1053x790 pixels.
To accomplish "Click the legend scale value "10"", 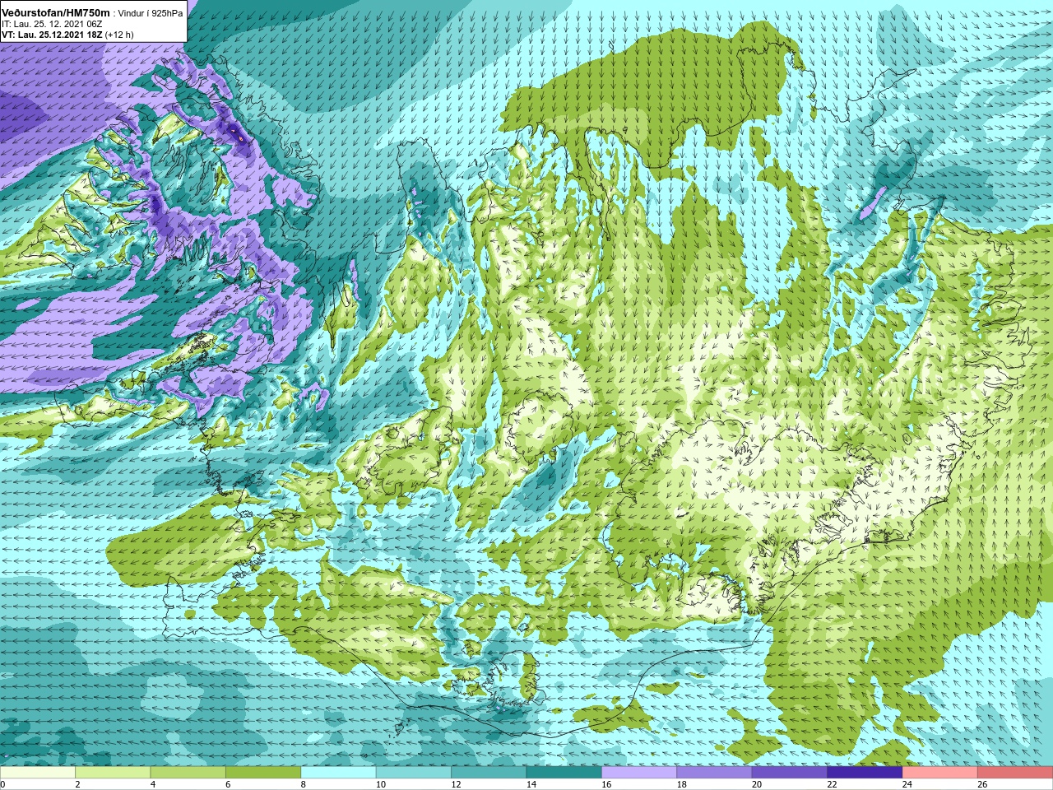I will 381,784.
